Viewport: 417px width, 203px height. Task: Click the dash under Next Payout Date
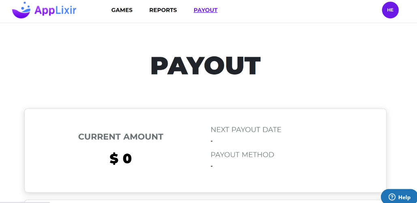coord(212,141)
